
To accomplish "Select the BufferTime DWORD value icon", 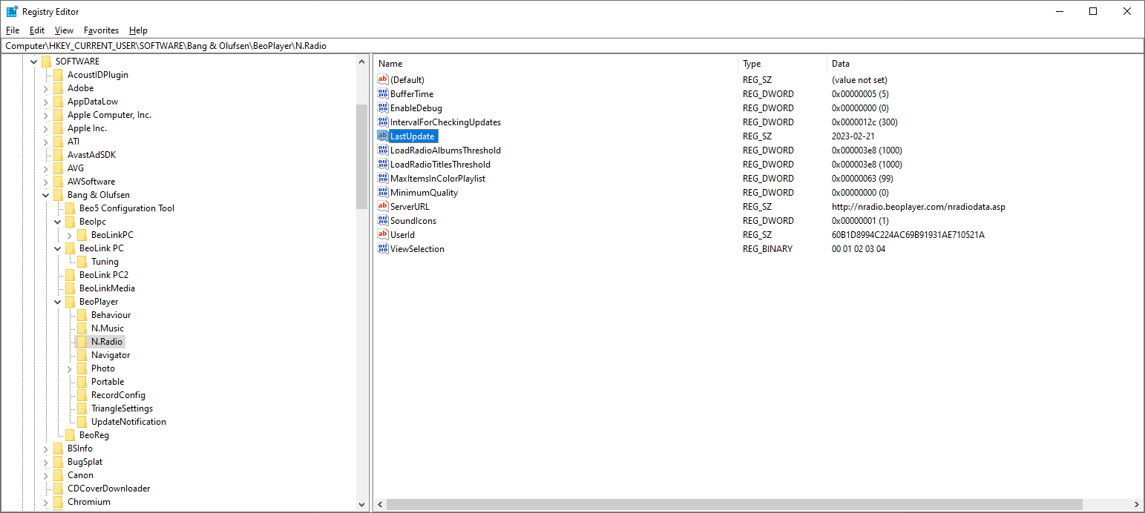I will 383,94.
